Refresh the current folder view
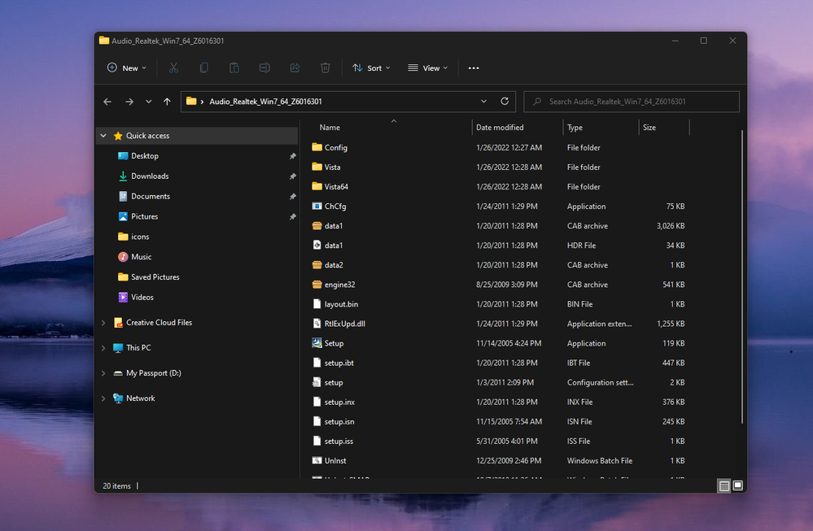The width and height of the screenshot is (813, 531). pos(505,102)
